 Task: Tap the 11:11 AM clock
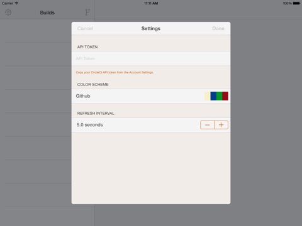[x=151, y=3]
